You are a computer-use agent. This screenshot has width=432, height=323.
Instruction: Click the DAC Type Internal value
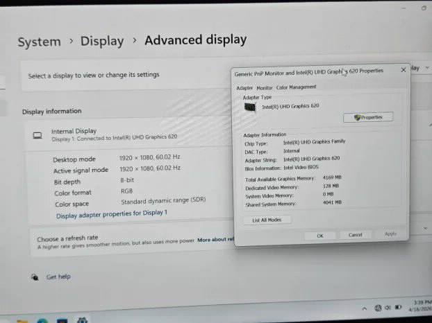[292, 151]
